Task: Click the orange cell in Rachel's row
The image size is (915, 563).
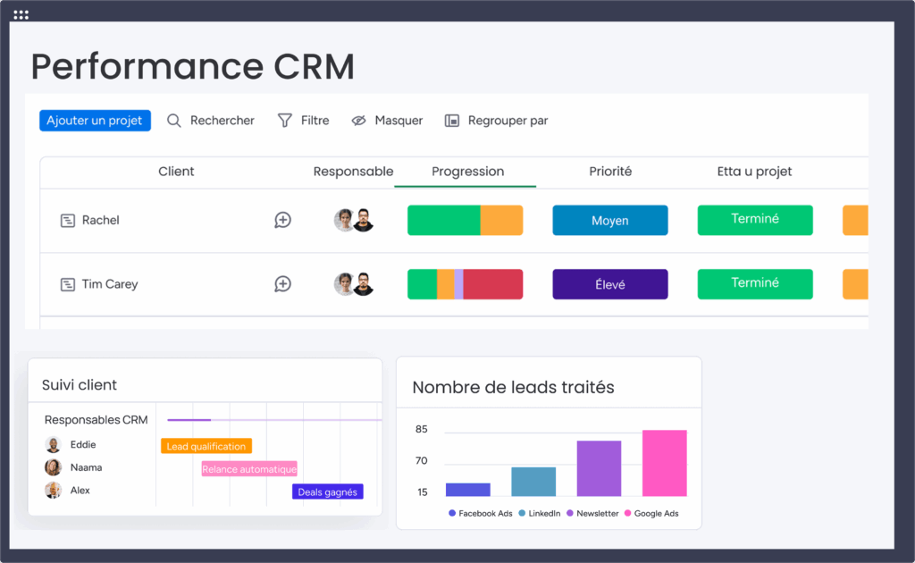Action: [855, 220]
